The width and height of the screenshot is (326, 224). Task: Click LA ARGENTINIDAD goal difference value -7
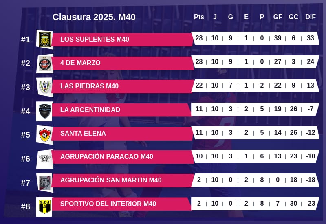[311, 109]
